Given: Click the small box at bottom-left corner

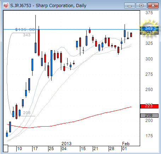Looking at the screenshot, I should point(6,148).
